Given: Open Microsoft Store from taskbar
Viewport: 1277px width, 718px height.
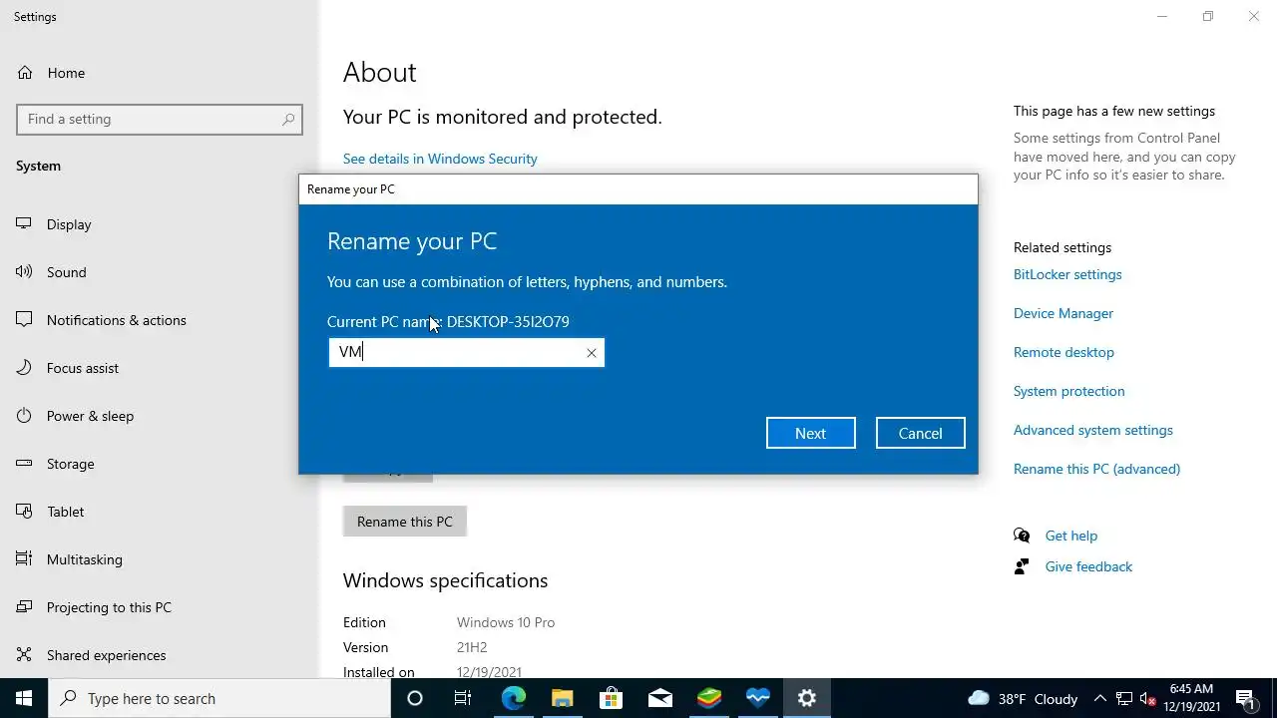Looking at the screenshot, I should [611, 698].
